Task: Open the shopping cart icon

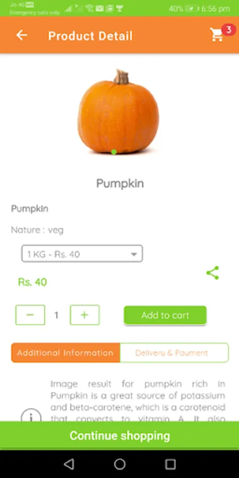Action: [217, 35]
